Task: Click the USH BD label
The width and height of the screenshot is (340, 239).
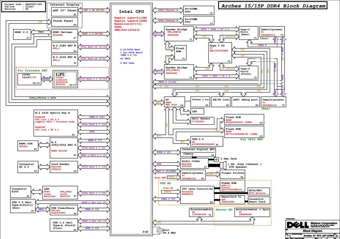Action: click(x=165, y=183)
